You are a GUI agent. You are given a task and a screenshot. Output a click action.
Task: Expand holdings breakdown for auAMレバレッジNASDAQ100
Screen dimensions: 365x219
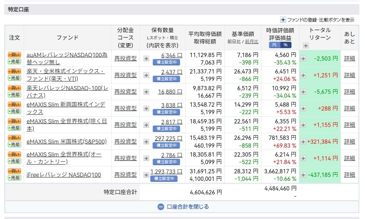click(x=146, y=58)
